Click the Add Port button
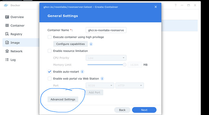 95,93
